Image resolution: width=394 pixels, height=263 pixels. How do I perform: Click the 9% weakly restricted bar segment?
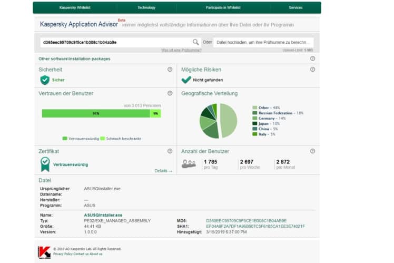[x=155, y=113]
